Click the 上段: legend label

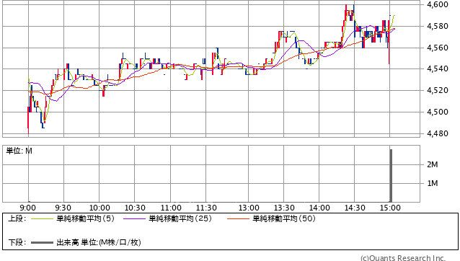coord(17,218)
